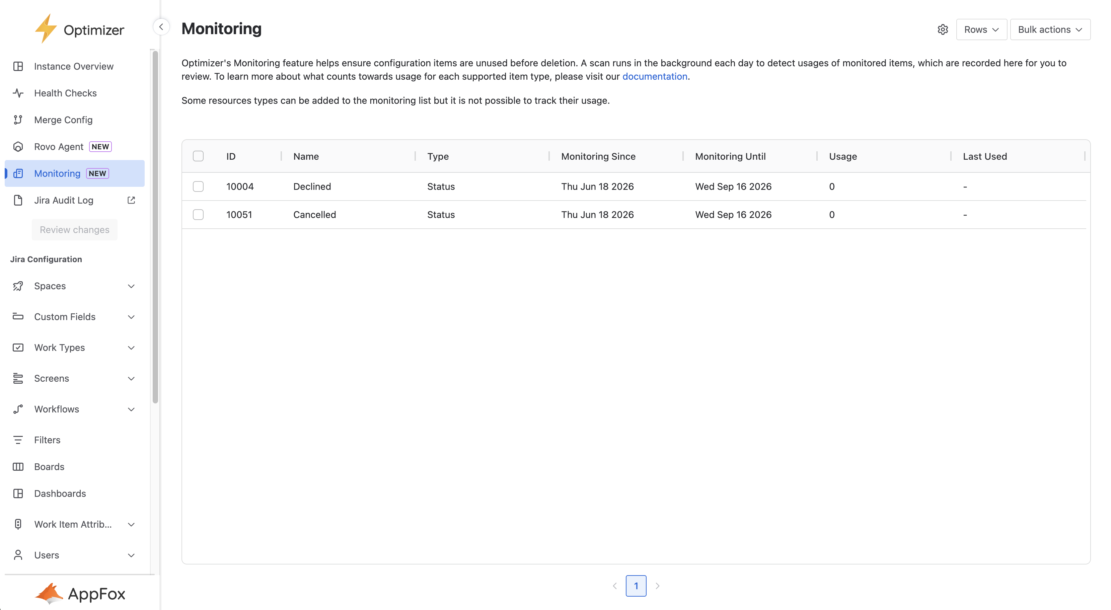Click the NEW badge beside Rovo Agent
The width and height of the screenshot is (1111, 610).
coord(100,147)
